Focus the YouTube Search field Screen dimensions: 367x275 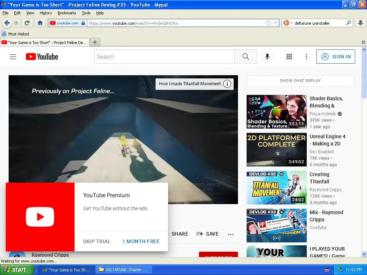[x=164, y=57]
